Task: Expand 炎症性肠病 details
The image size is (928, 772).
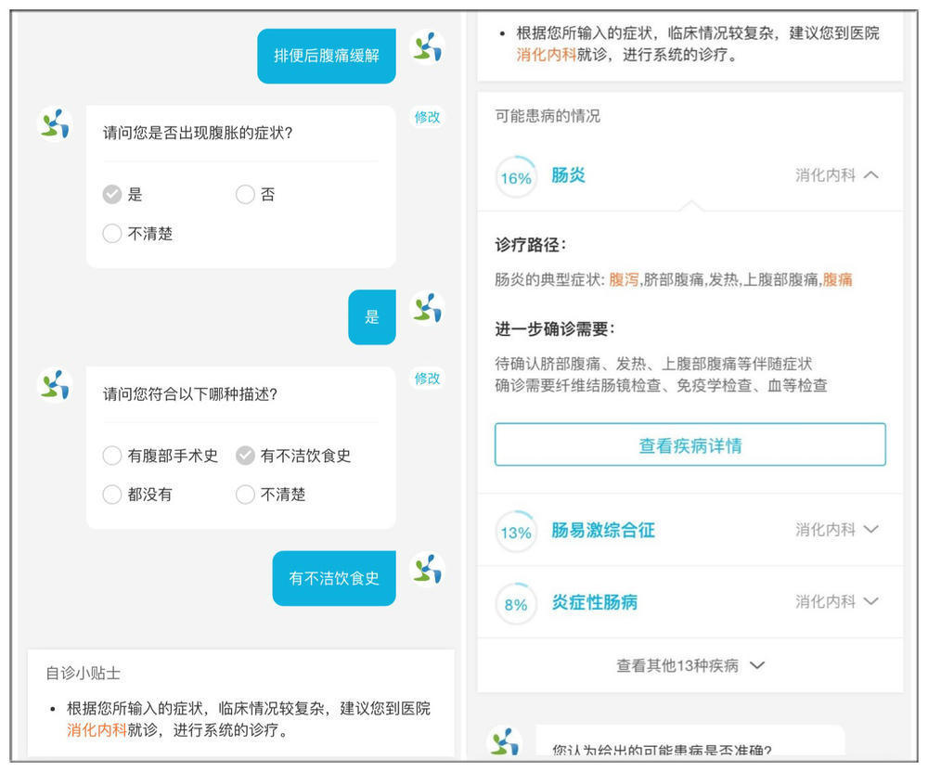Action: click(x=870, y=601)
